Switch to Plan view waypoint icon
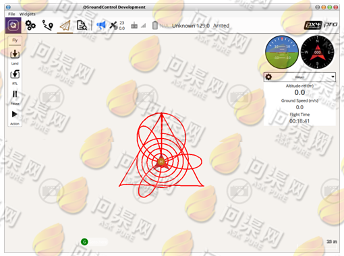Image resolution: width=344 pixels, height=256 pixels. 48,25
